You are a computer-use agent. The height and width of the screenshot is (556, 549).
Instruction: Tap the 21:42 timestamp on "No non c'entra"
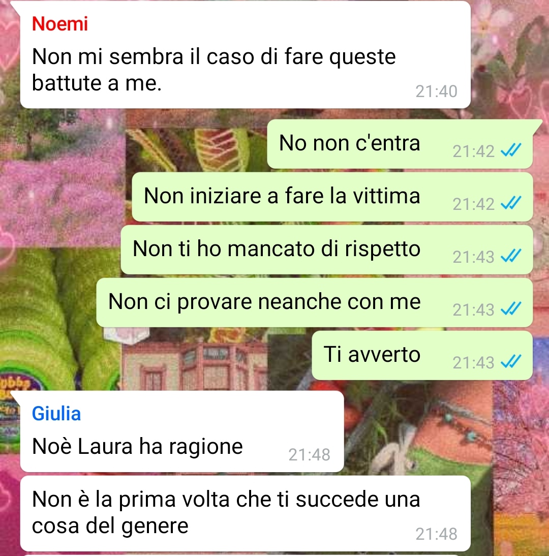(x=473, y=151)
